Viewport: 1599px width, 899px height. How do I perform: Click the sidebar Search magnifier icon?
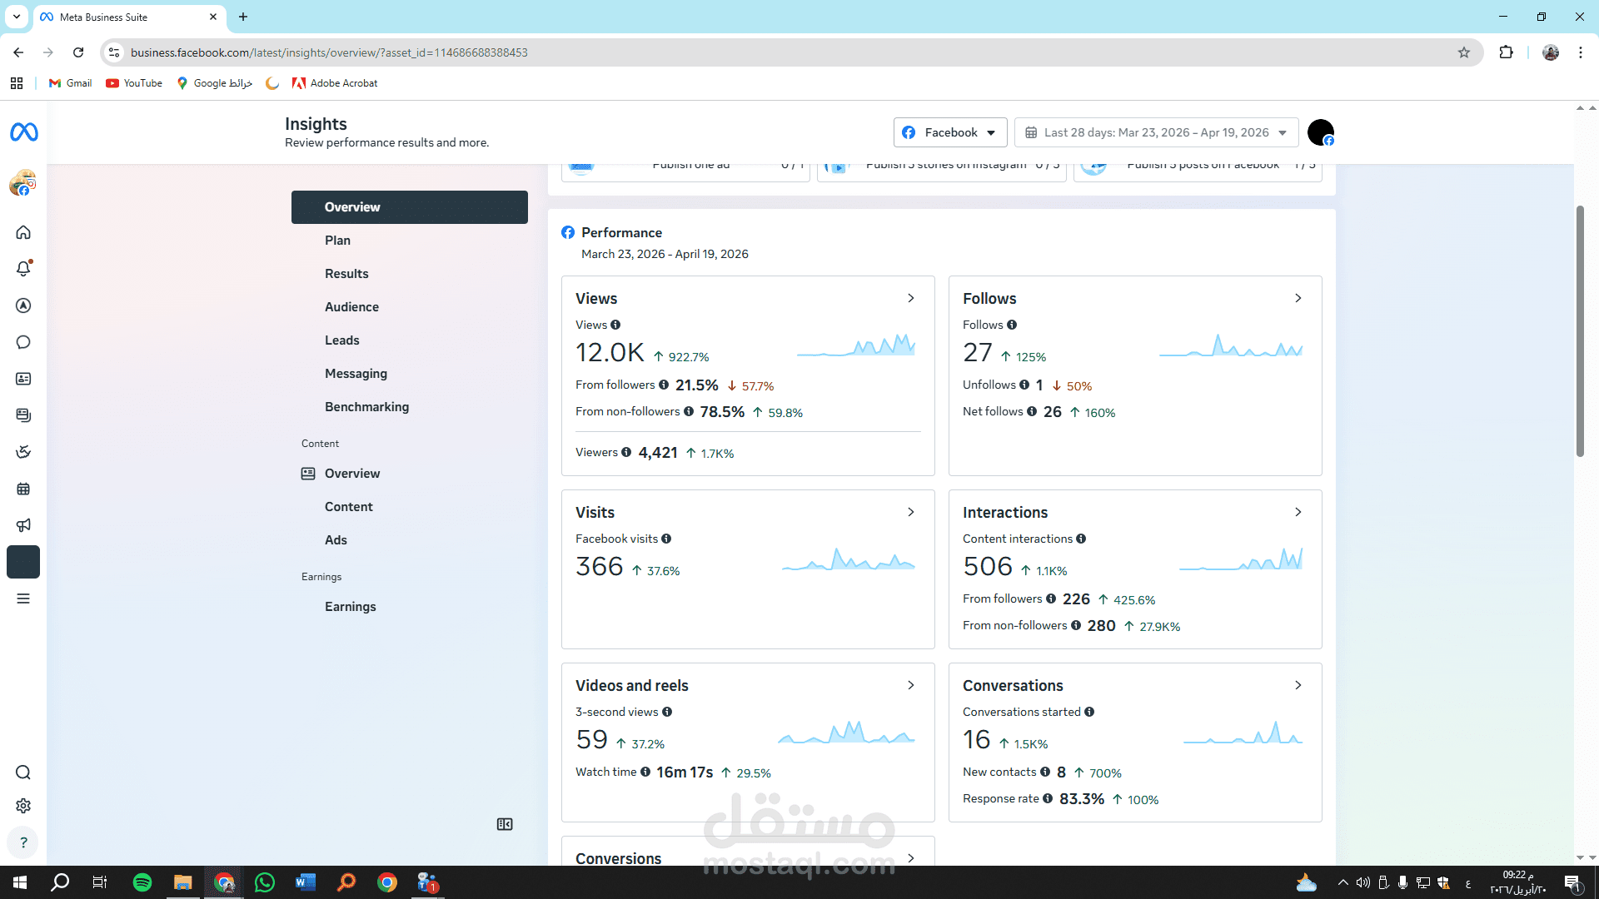point(23,772)
